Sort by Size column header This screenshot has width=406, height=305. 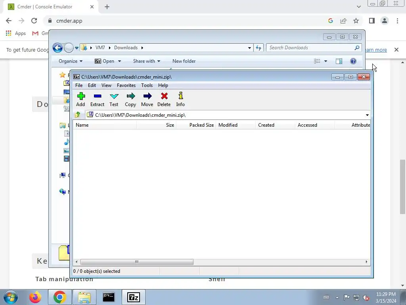[x=156, y=125]
